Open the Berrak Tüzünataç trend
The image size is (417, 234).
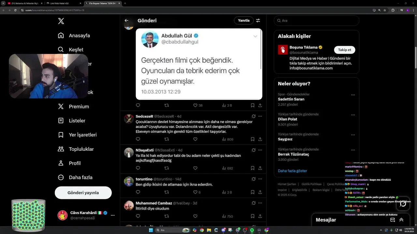pyautogui.click(x=294, y=154)
